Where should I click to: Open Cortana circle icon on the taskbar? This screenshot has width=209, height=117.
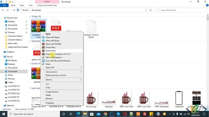(64, 114)
